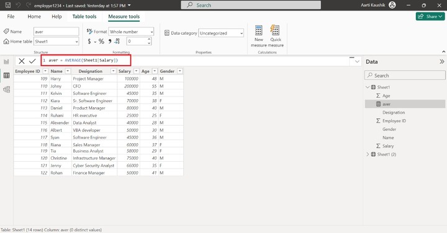
Task: Click the Quick measure icon
Action: (275, 30)
